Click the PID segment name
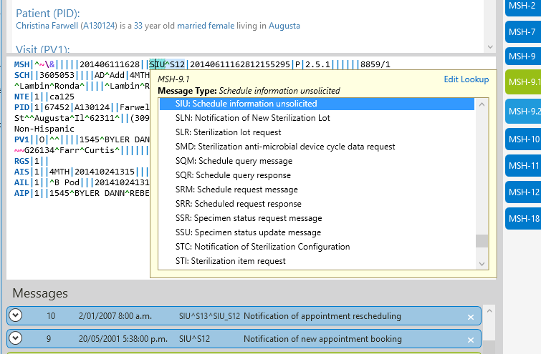This screenshot has width=541, height=354. pos(21,107)
